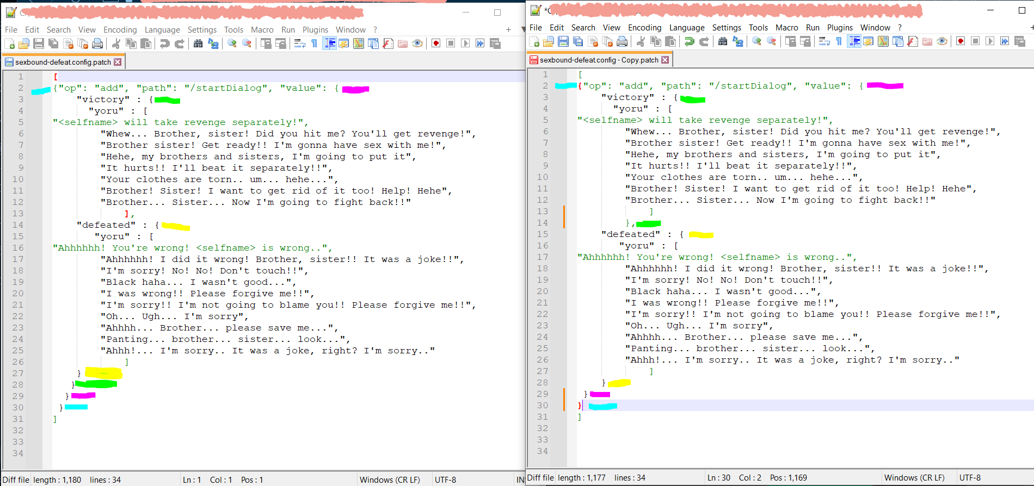Click plus button beside original window menu bar
The height and width of the screenshot is (486, 1034).
point(508,30)
